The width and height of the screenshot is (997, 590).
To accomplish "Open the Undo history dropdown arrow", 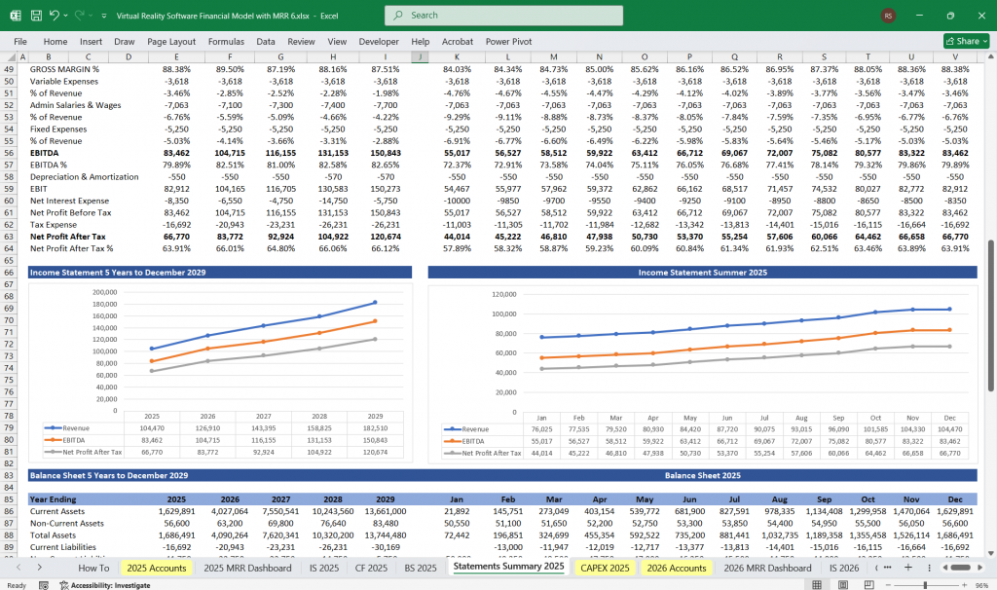I will (64, 16).
